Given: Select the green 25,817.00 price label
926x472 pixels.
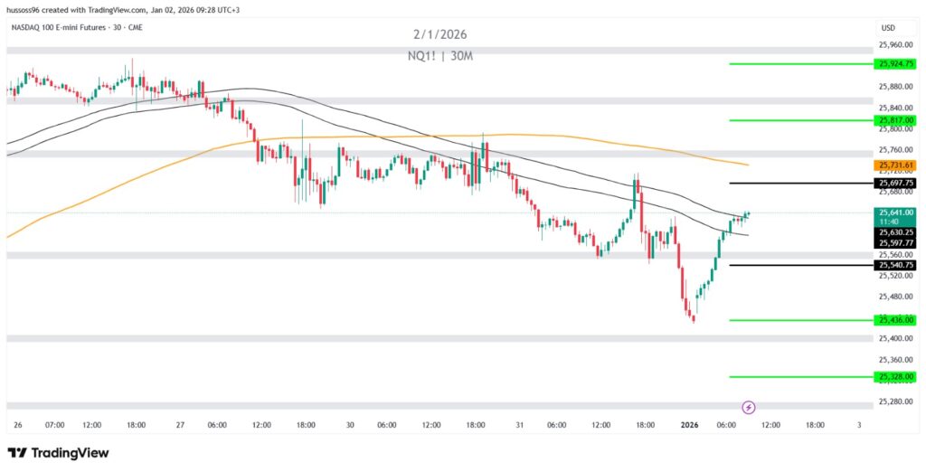Looking at the screenshot, I should [895, 120].
